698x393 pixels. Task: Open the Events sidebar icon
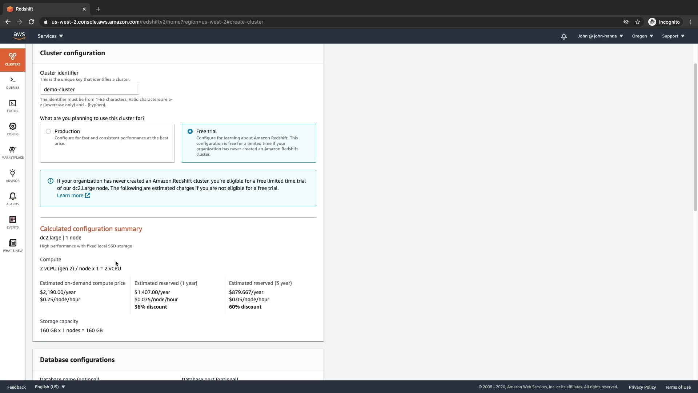click(x=13, y=222)
